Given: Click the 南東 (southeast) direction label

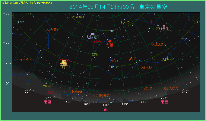Looking at the screenshot, I should point(47,102).
